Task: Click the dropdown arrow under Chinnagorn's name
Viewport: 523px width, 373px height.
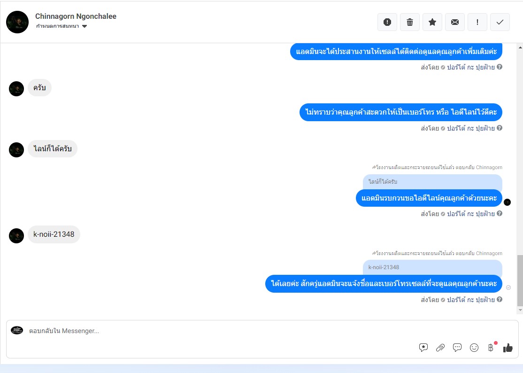Action: point(85,26)
